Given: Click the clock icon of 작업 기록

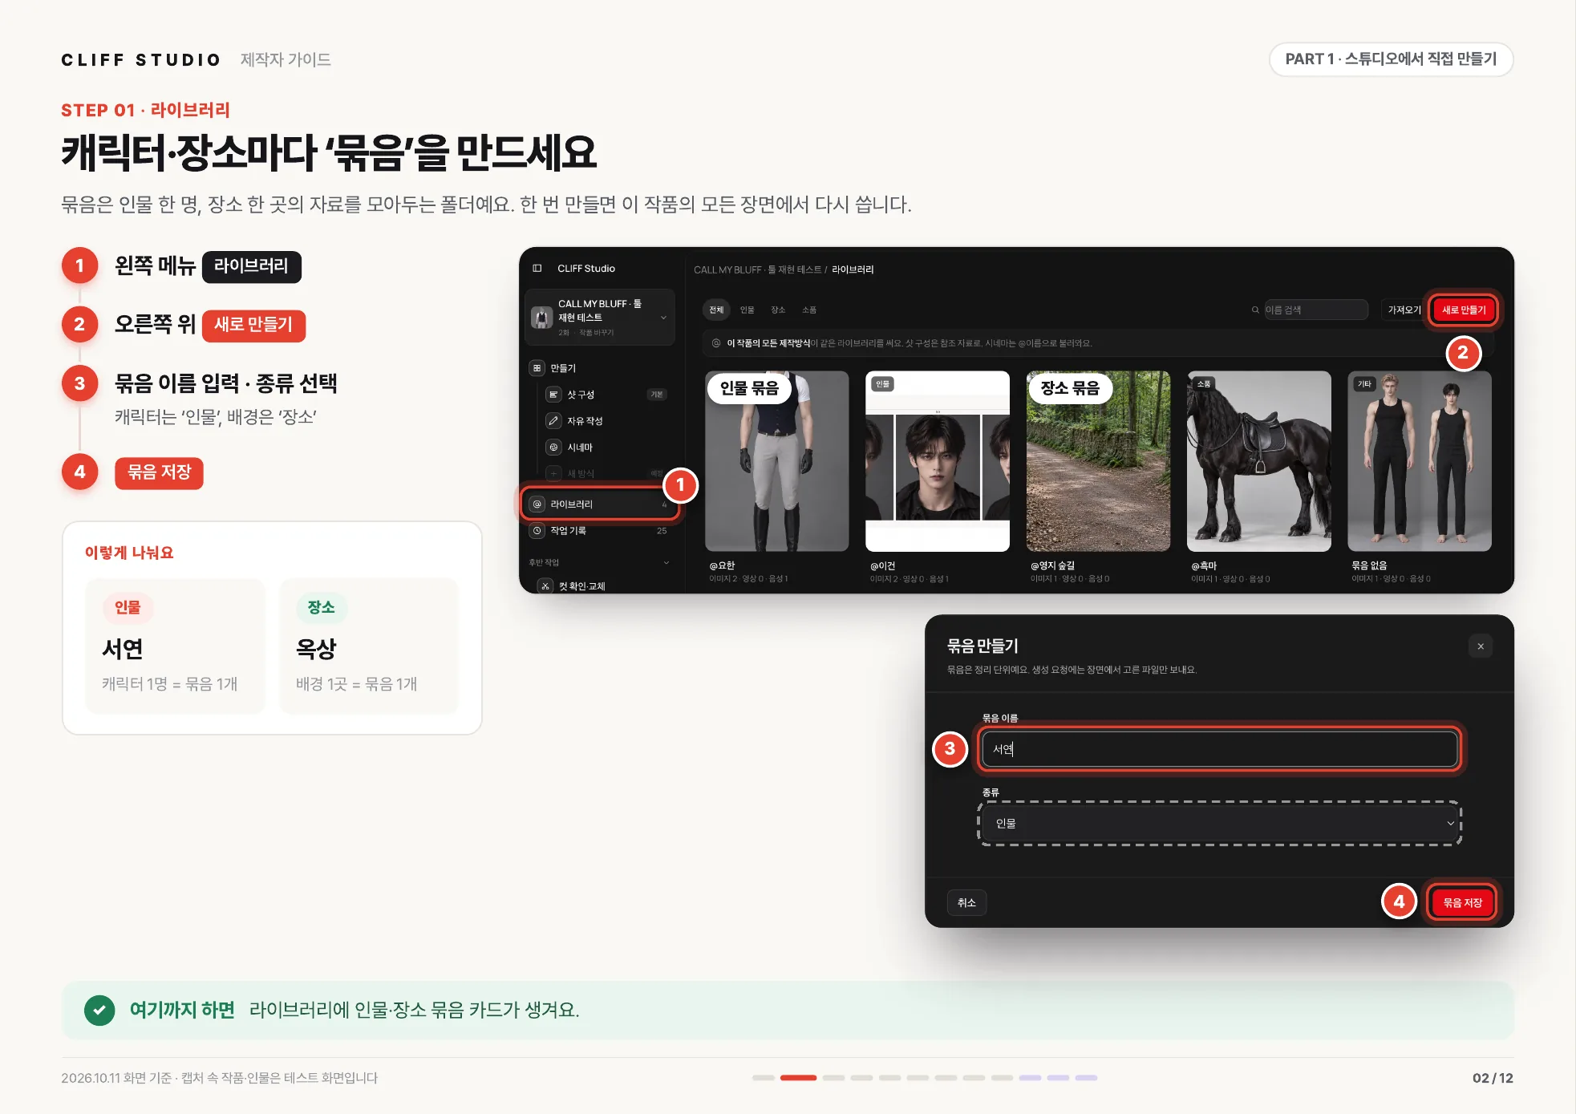Looking at the screenshot, I should 537,531.
